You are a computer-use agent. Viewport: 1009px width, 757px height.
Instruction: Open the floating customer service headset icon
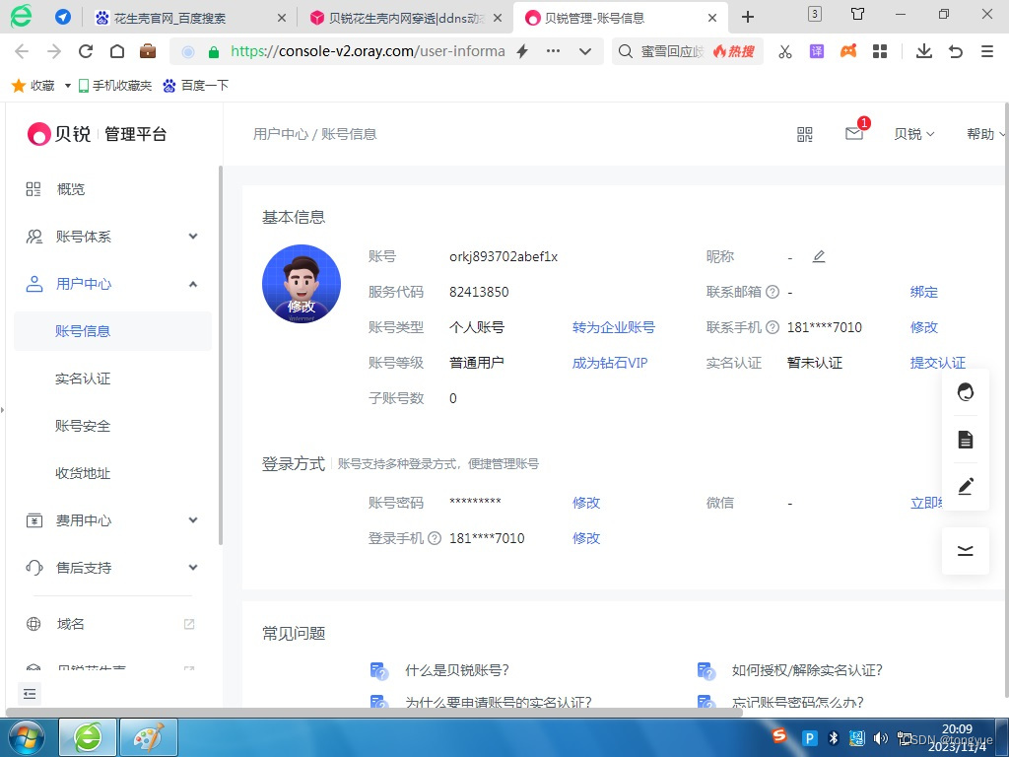[x=965, y=391]
